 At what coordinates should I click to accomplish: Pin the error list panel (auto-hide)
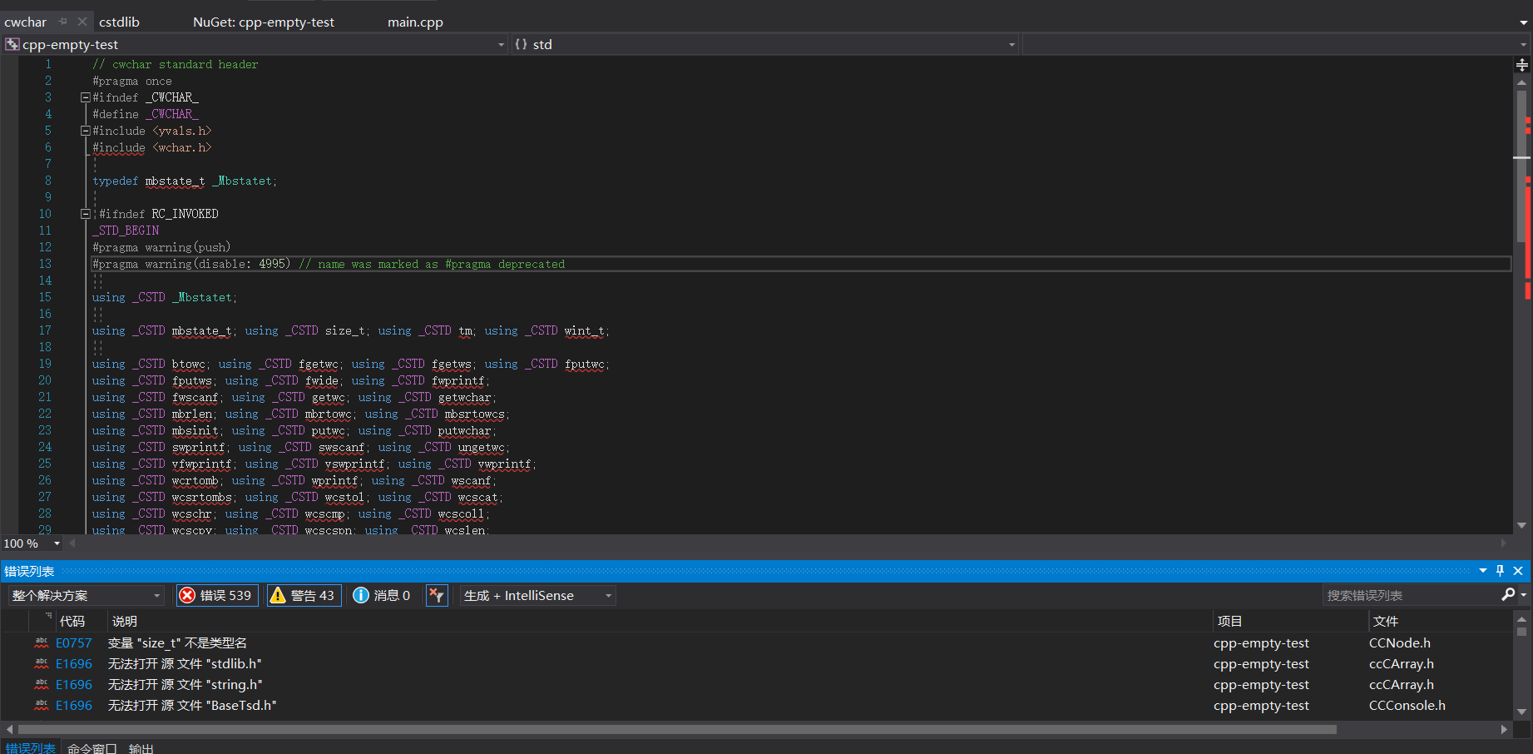click(x=1500, y=571)
